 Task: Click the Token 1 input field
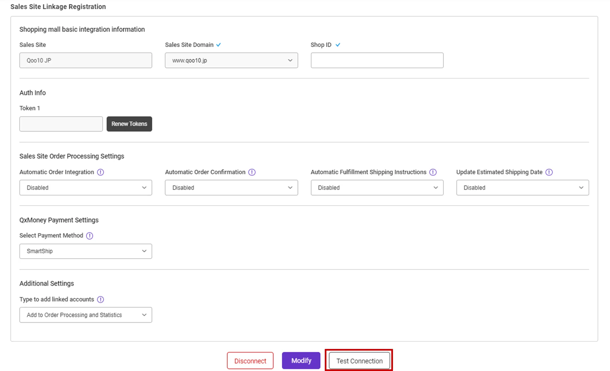[x=61, y=124]
